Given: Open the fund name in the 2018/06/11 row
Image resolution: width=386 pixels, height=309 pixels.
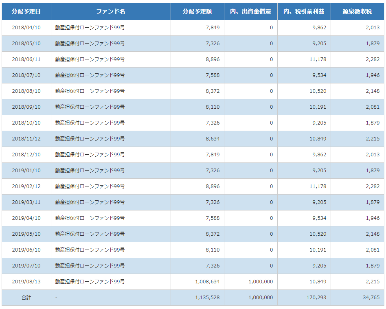Looking at the screenshot, I should coord(90,59).
